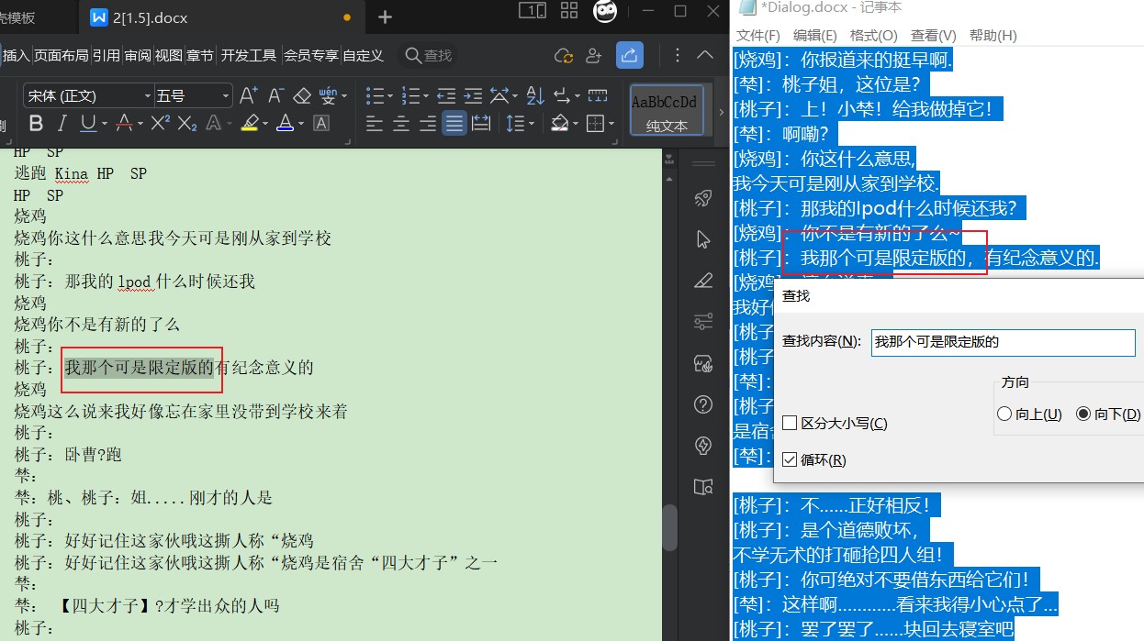
Task: Expand the highlight color dropdown arrow
Action: click(x=264, y=124)
